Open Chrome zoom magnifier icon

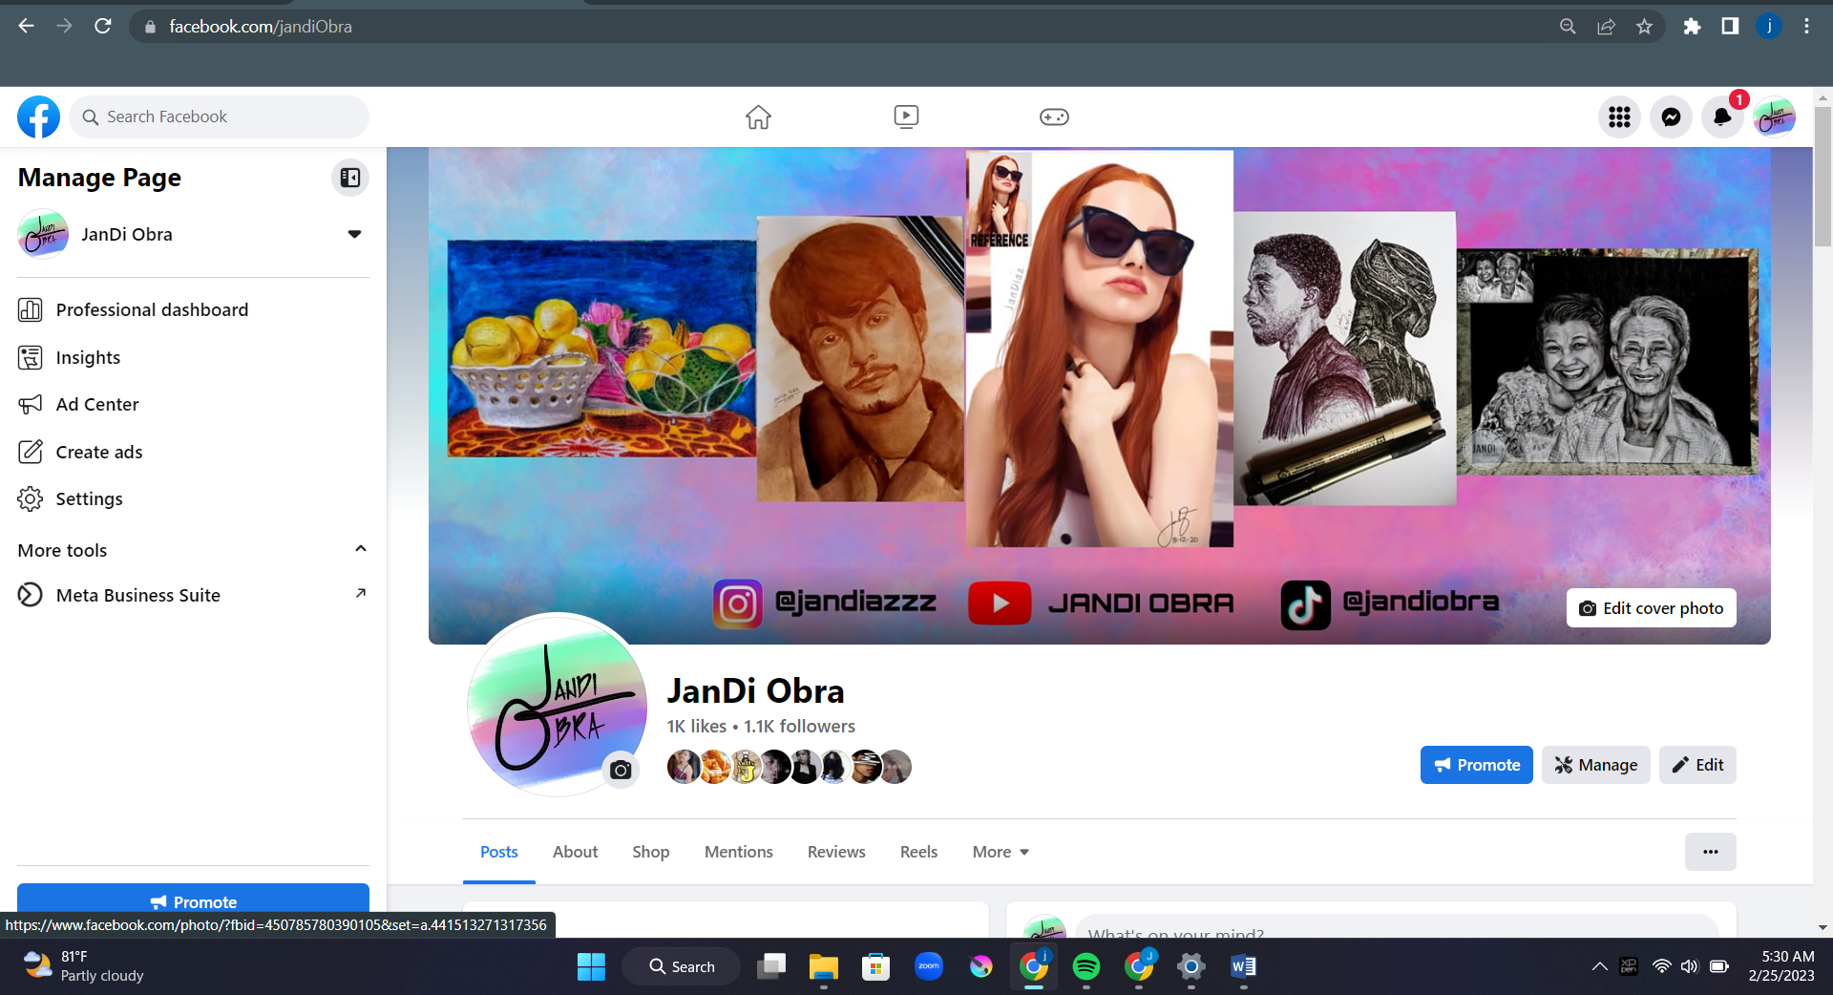pos(1568,27)
